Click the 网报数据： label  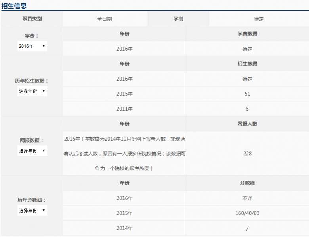coord(32,140)
